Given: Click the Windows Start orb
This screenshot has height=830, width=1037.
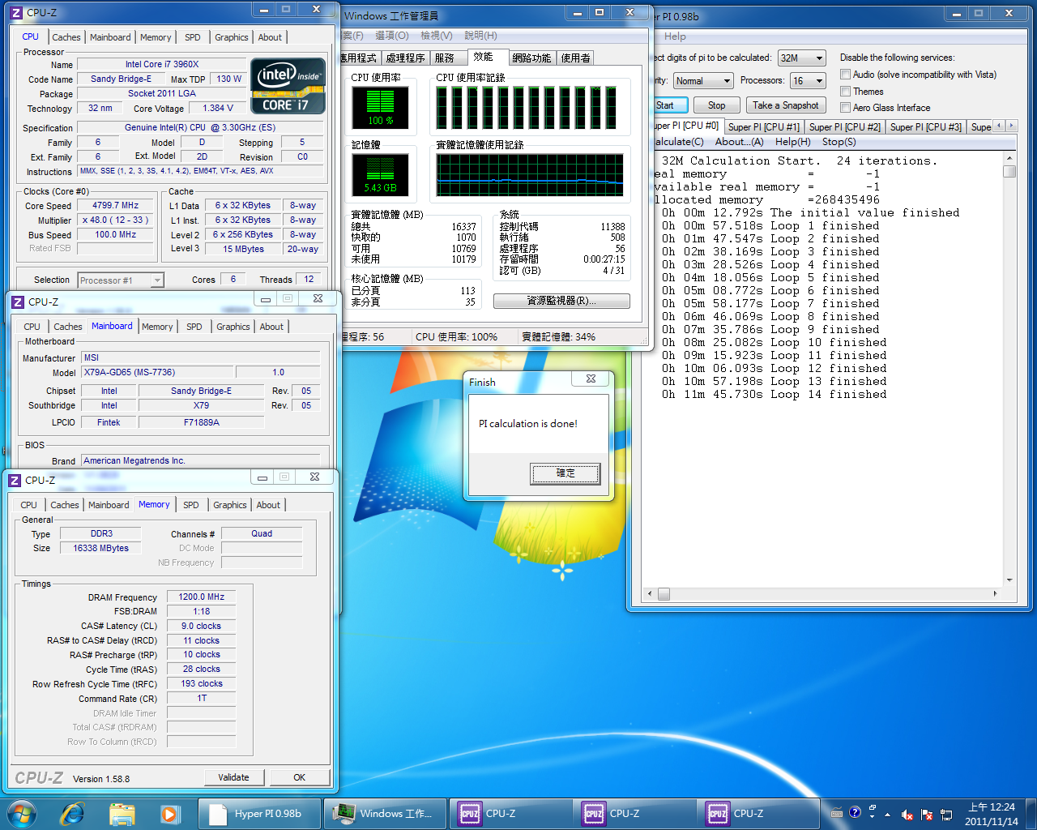Looking at the screenshot, I should [22, 813].
